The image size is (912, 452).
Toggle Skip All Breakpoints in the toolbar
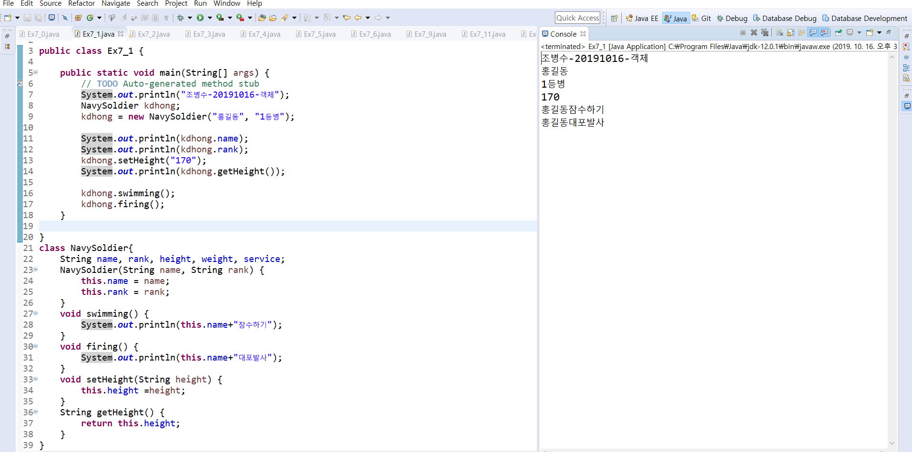(x=65, y=18)
